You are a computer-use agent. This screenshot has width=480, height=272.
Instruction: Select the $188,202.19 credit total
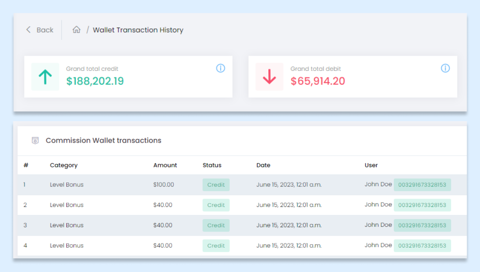95,81
